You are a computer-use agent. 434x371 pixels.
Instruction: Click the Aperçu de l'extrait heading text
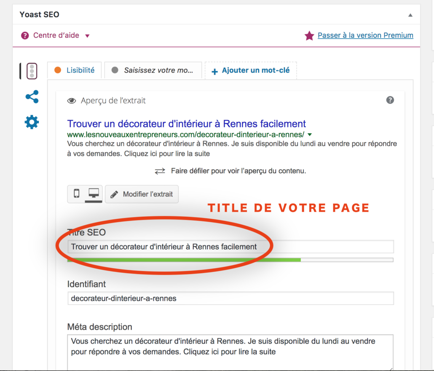coord(113,101)
